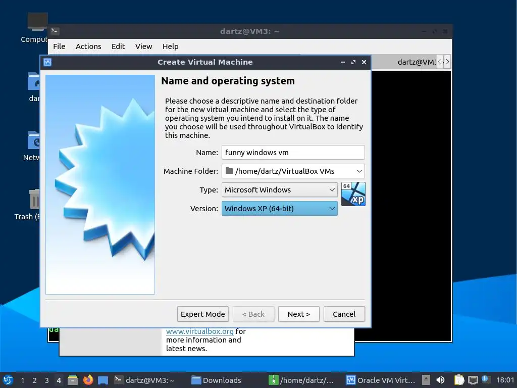
Task: Cancel the Create Virtual Machine wizard
Action: pos(344,314)
